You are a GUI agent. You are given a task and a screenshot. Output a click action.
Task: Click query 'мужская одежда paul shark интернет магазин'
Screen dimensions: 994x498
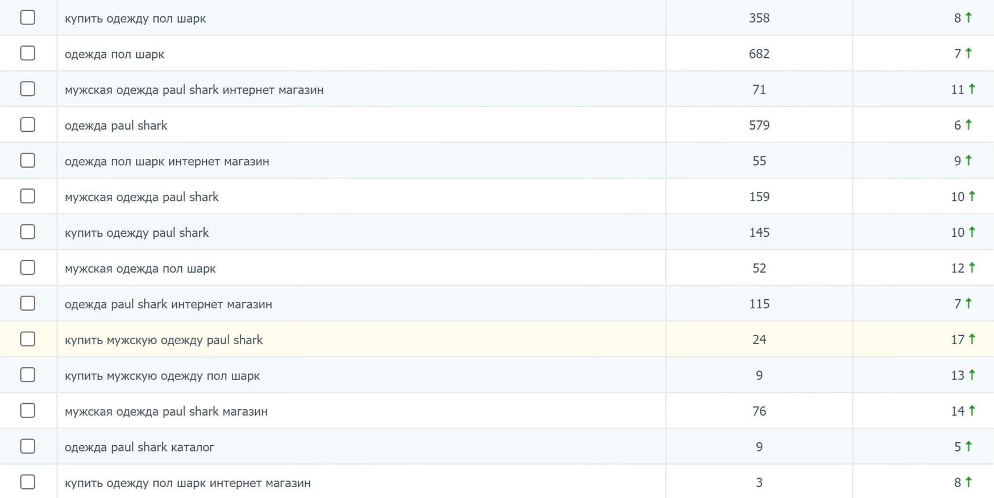pos(194,90)
